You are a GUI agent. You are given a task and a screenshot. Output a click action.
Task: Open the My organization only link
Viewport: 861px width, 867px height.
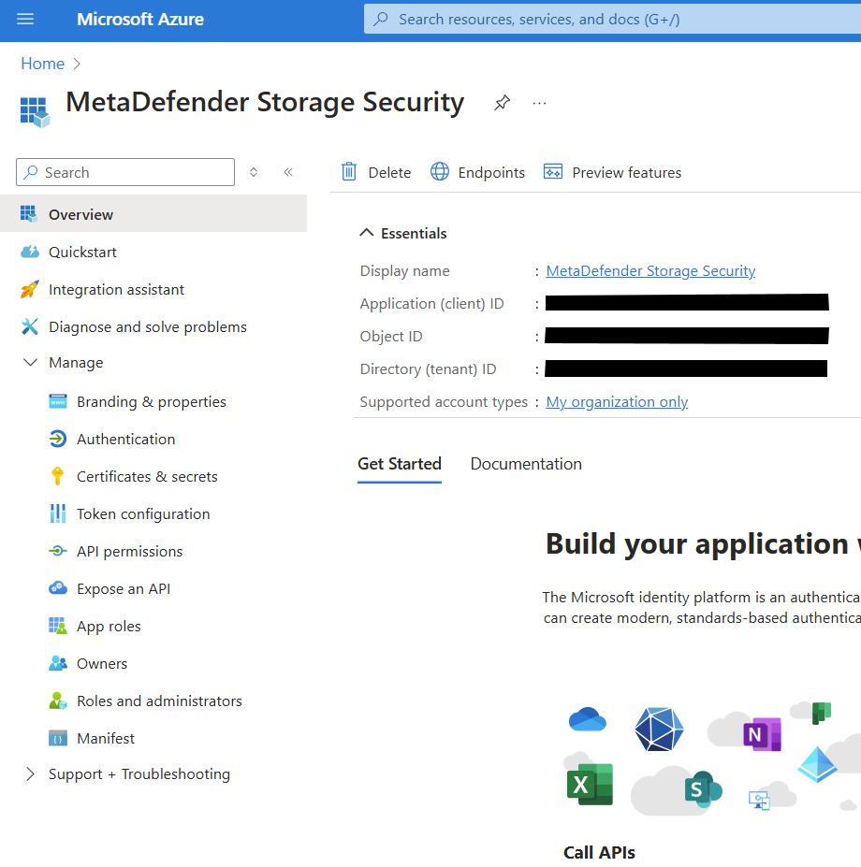pyautogui.click(x=617, y=402)
